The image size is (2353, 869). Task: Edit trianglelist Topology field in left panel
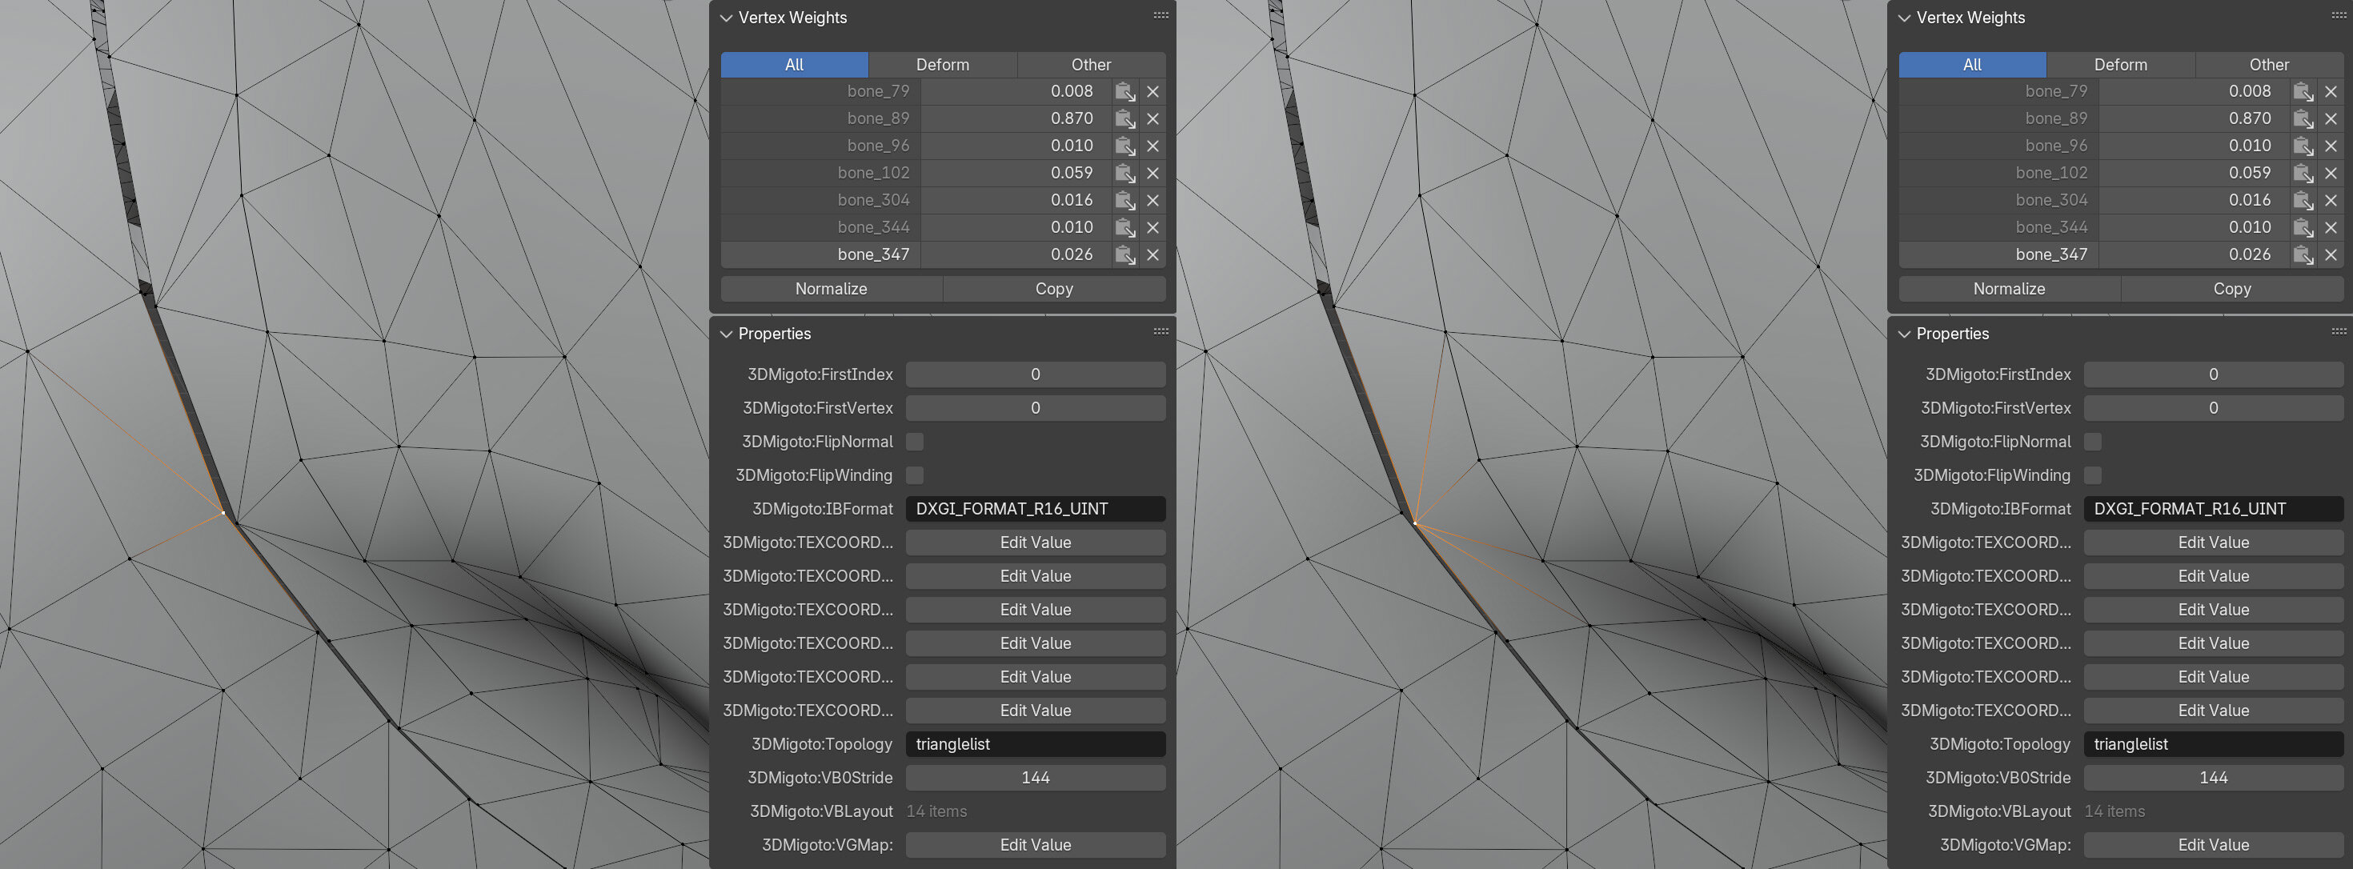click(1036, 745)
